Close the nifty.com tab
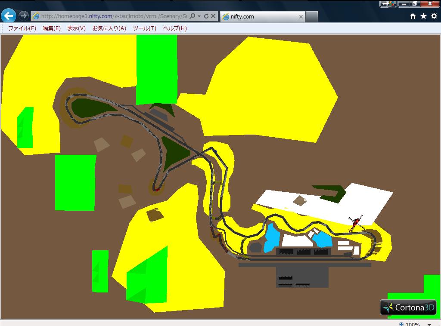Viewport: 441px width, 326px height. (x=301, y=17)
